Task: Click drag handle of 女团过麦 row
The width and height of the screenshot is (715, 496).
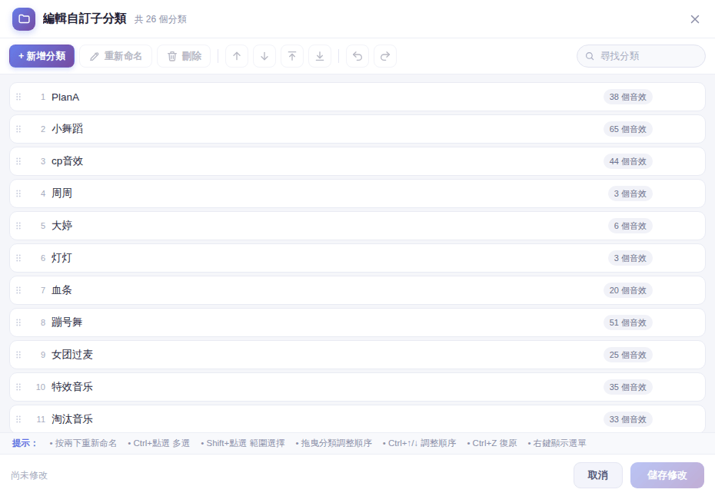Action: pos(18,355)
